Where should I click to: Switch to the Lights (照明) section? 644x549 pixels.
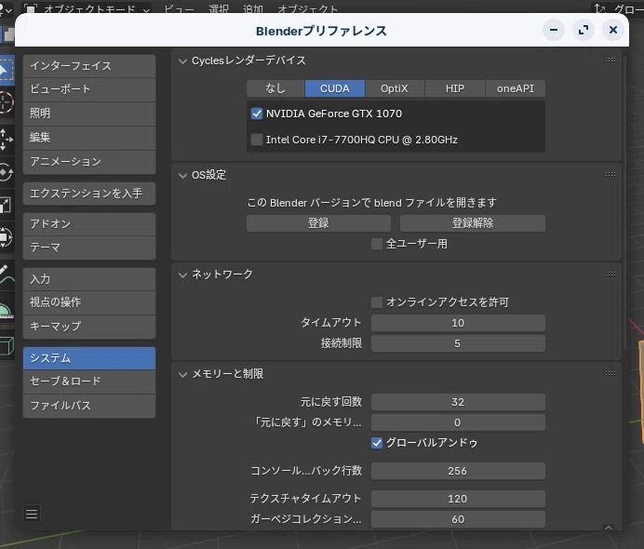point(89,114)
